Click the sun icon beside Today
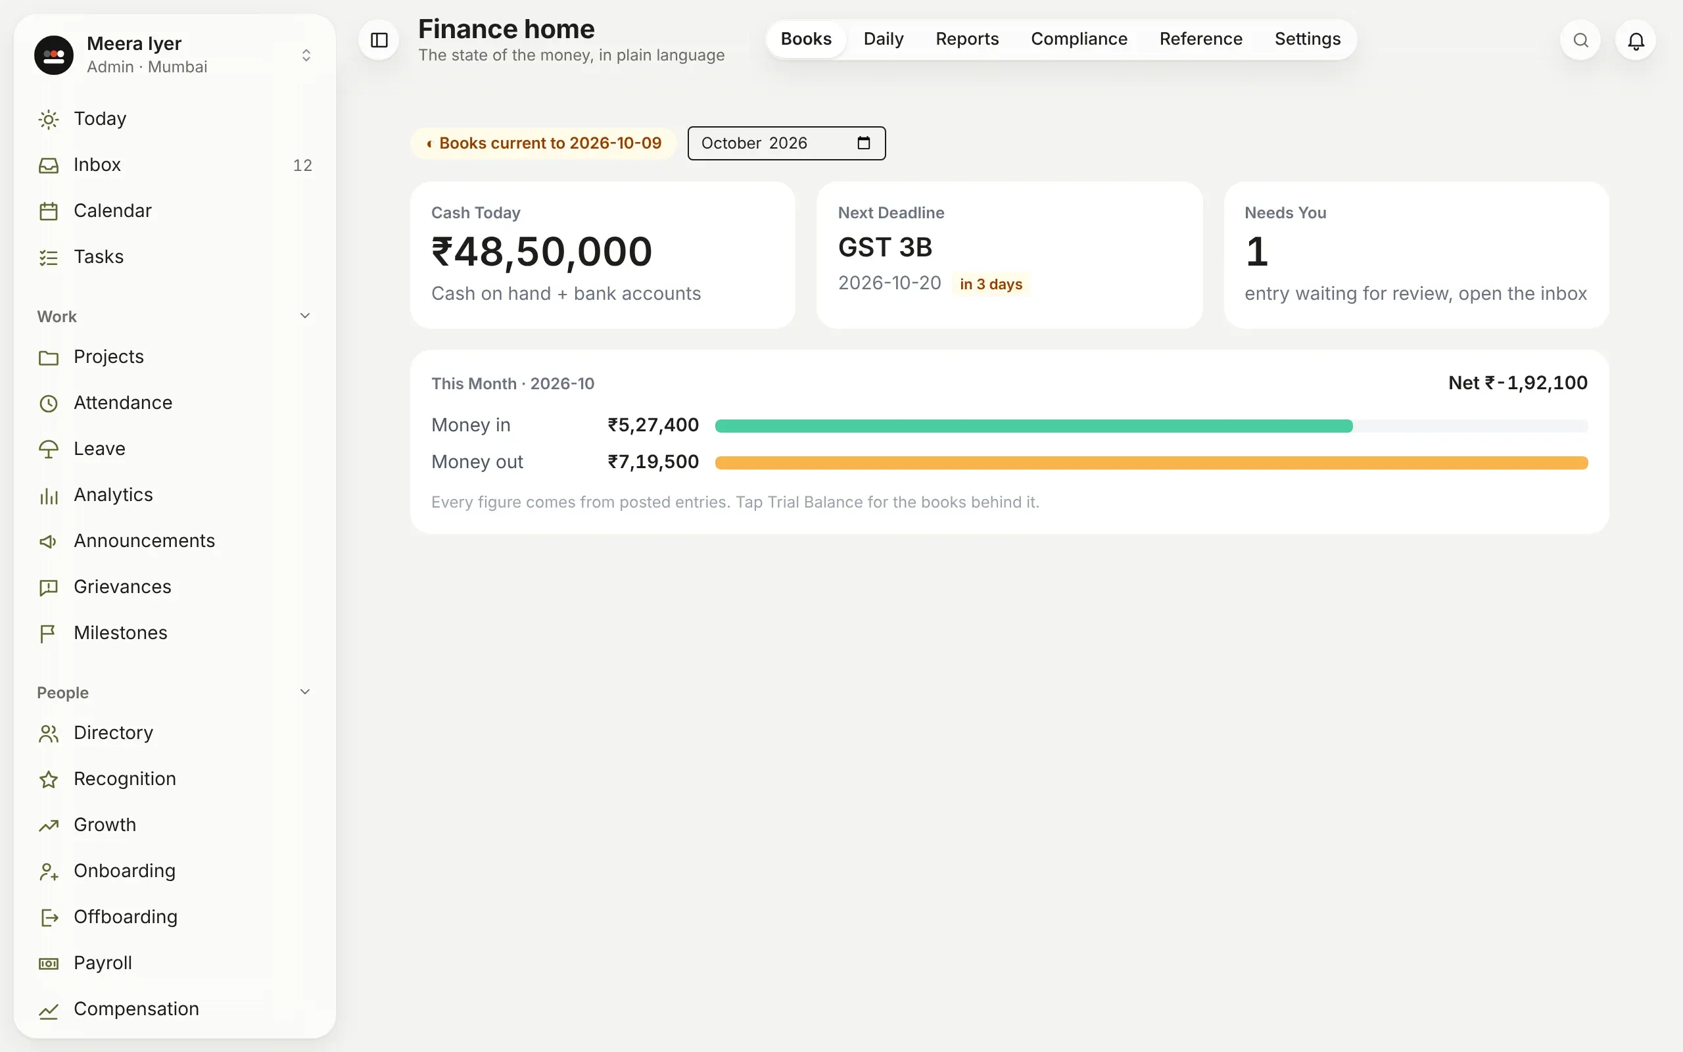This screenshot has width=1683, height=1052. (49, 119)
